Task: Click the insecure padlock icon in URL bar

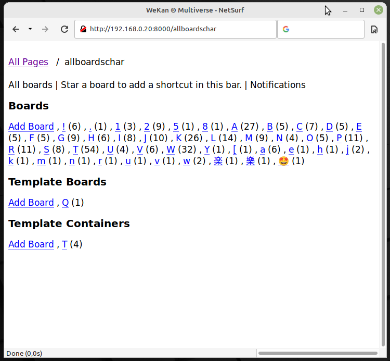Action: (x=83, y=29)
